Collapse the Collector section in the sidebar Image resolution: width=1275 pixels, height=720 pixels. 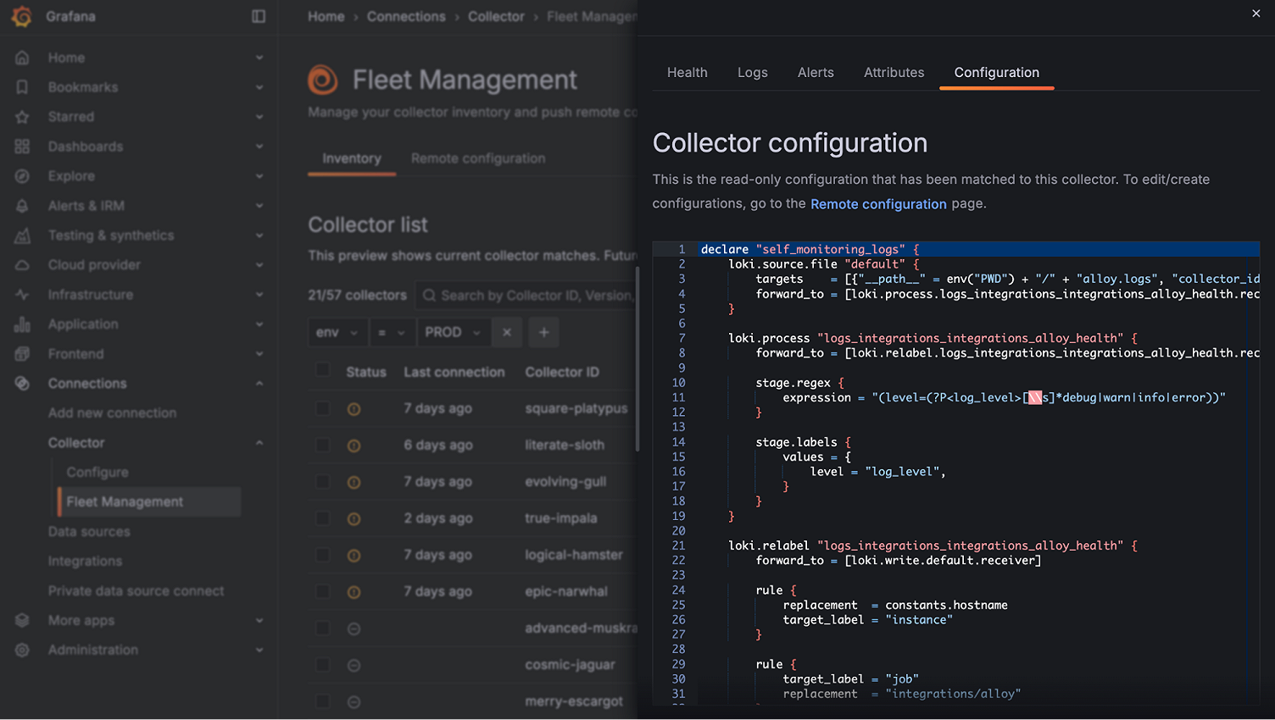click(x=259, y=442)
